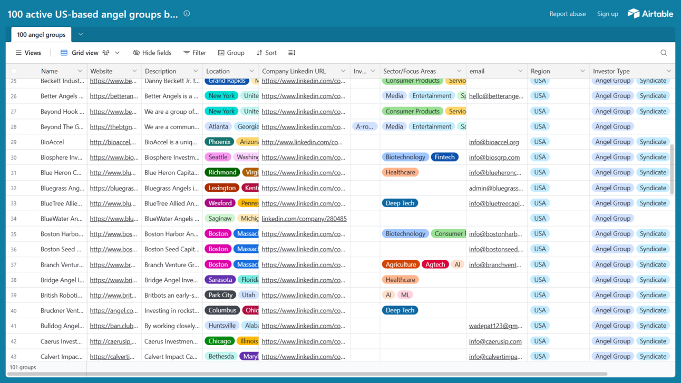Screen dimensions: 681x383
Task: Click the Wexford location tag
Action: pos(220,203)
